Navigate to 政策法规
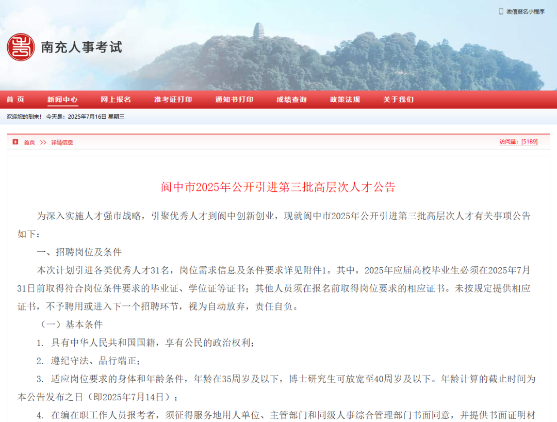 tap(345, 100)
